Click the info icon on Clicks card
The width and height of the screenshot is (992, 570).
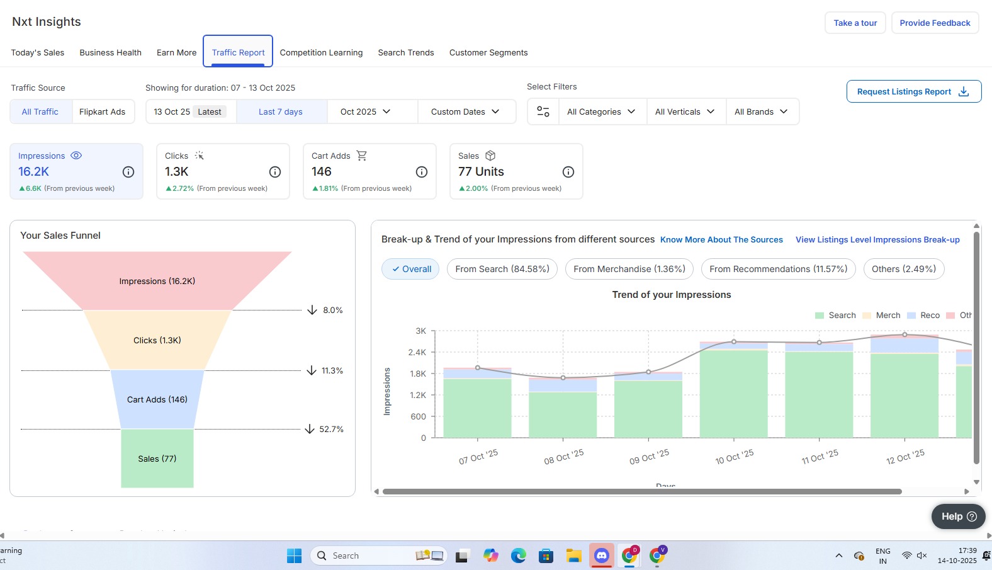coord(275,172)
